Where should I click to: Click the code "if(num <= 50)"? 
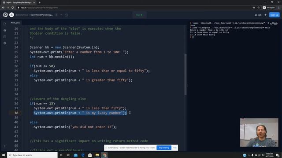pos(42,66)
